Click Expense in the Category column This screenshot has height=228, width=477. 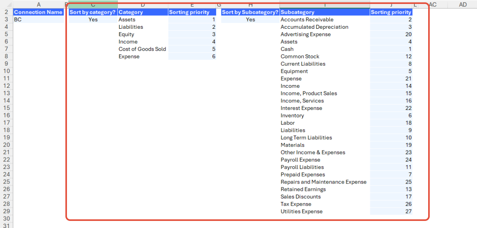[143, 56]
